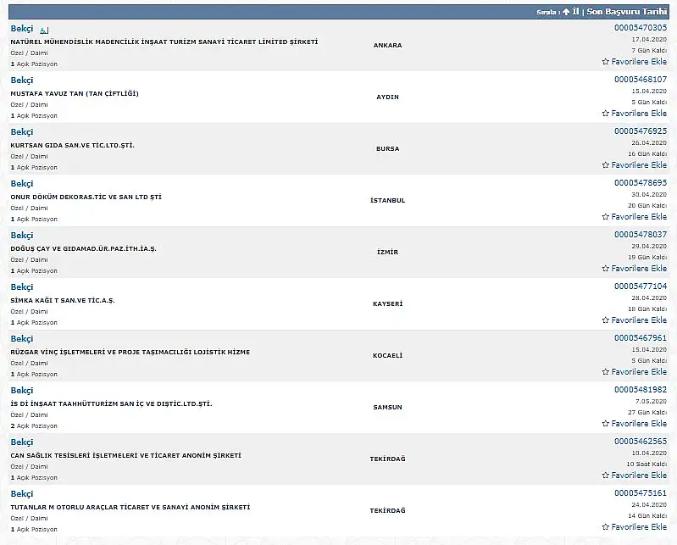Click the city AYDIN
This screenshot has width=677, height=545.
point(388,97)
